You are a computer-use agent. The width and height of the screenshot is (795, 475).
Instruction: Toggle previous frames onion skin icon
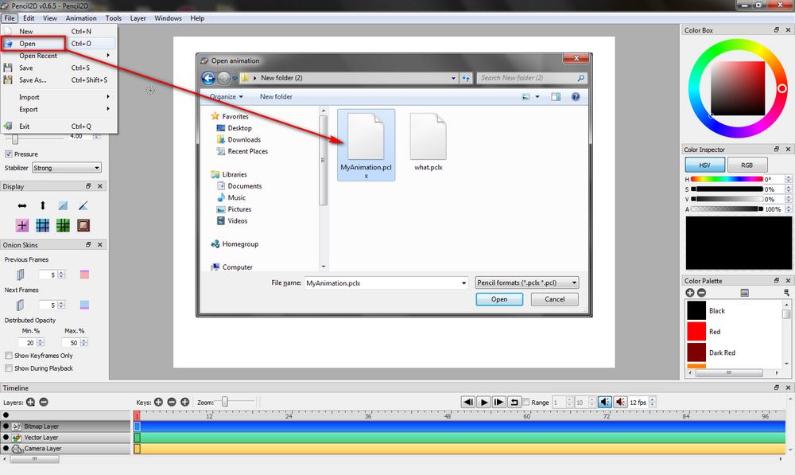21,274
